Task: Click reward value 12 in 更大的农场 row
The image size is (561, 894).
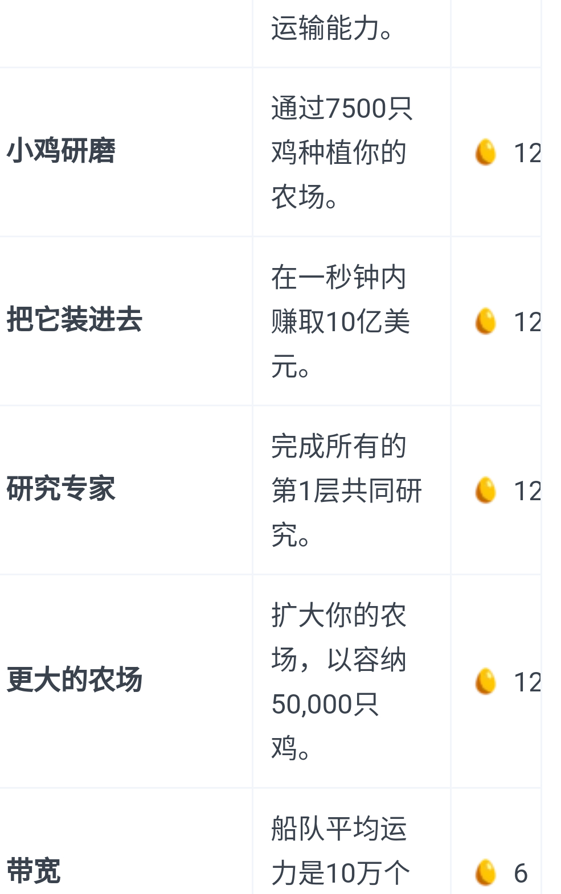Action: coord(527,682)
